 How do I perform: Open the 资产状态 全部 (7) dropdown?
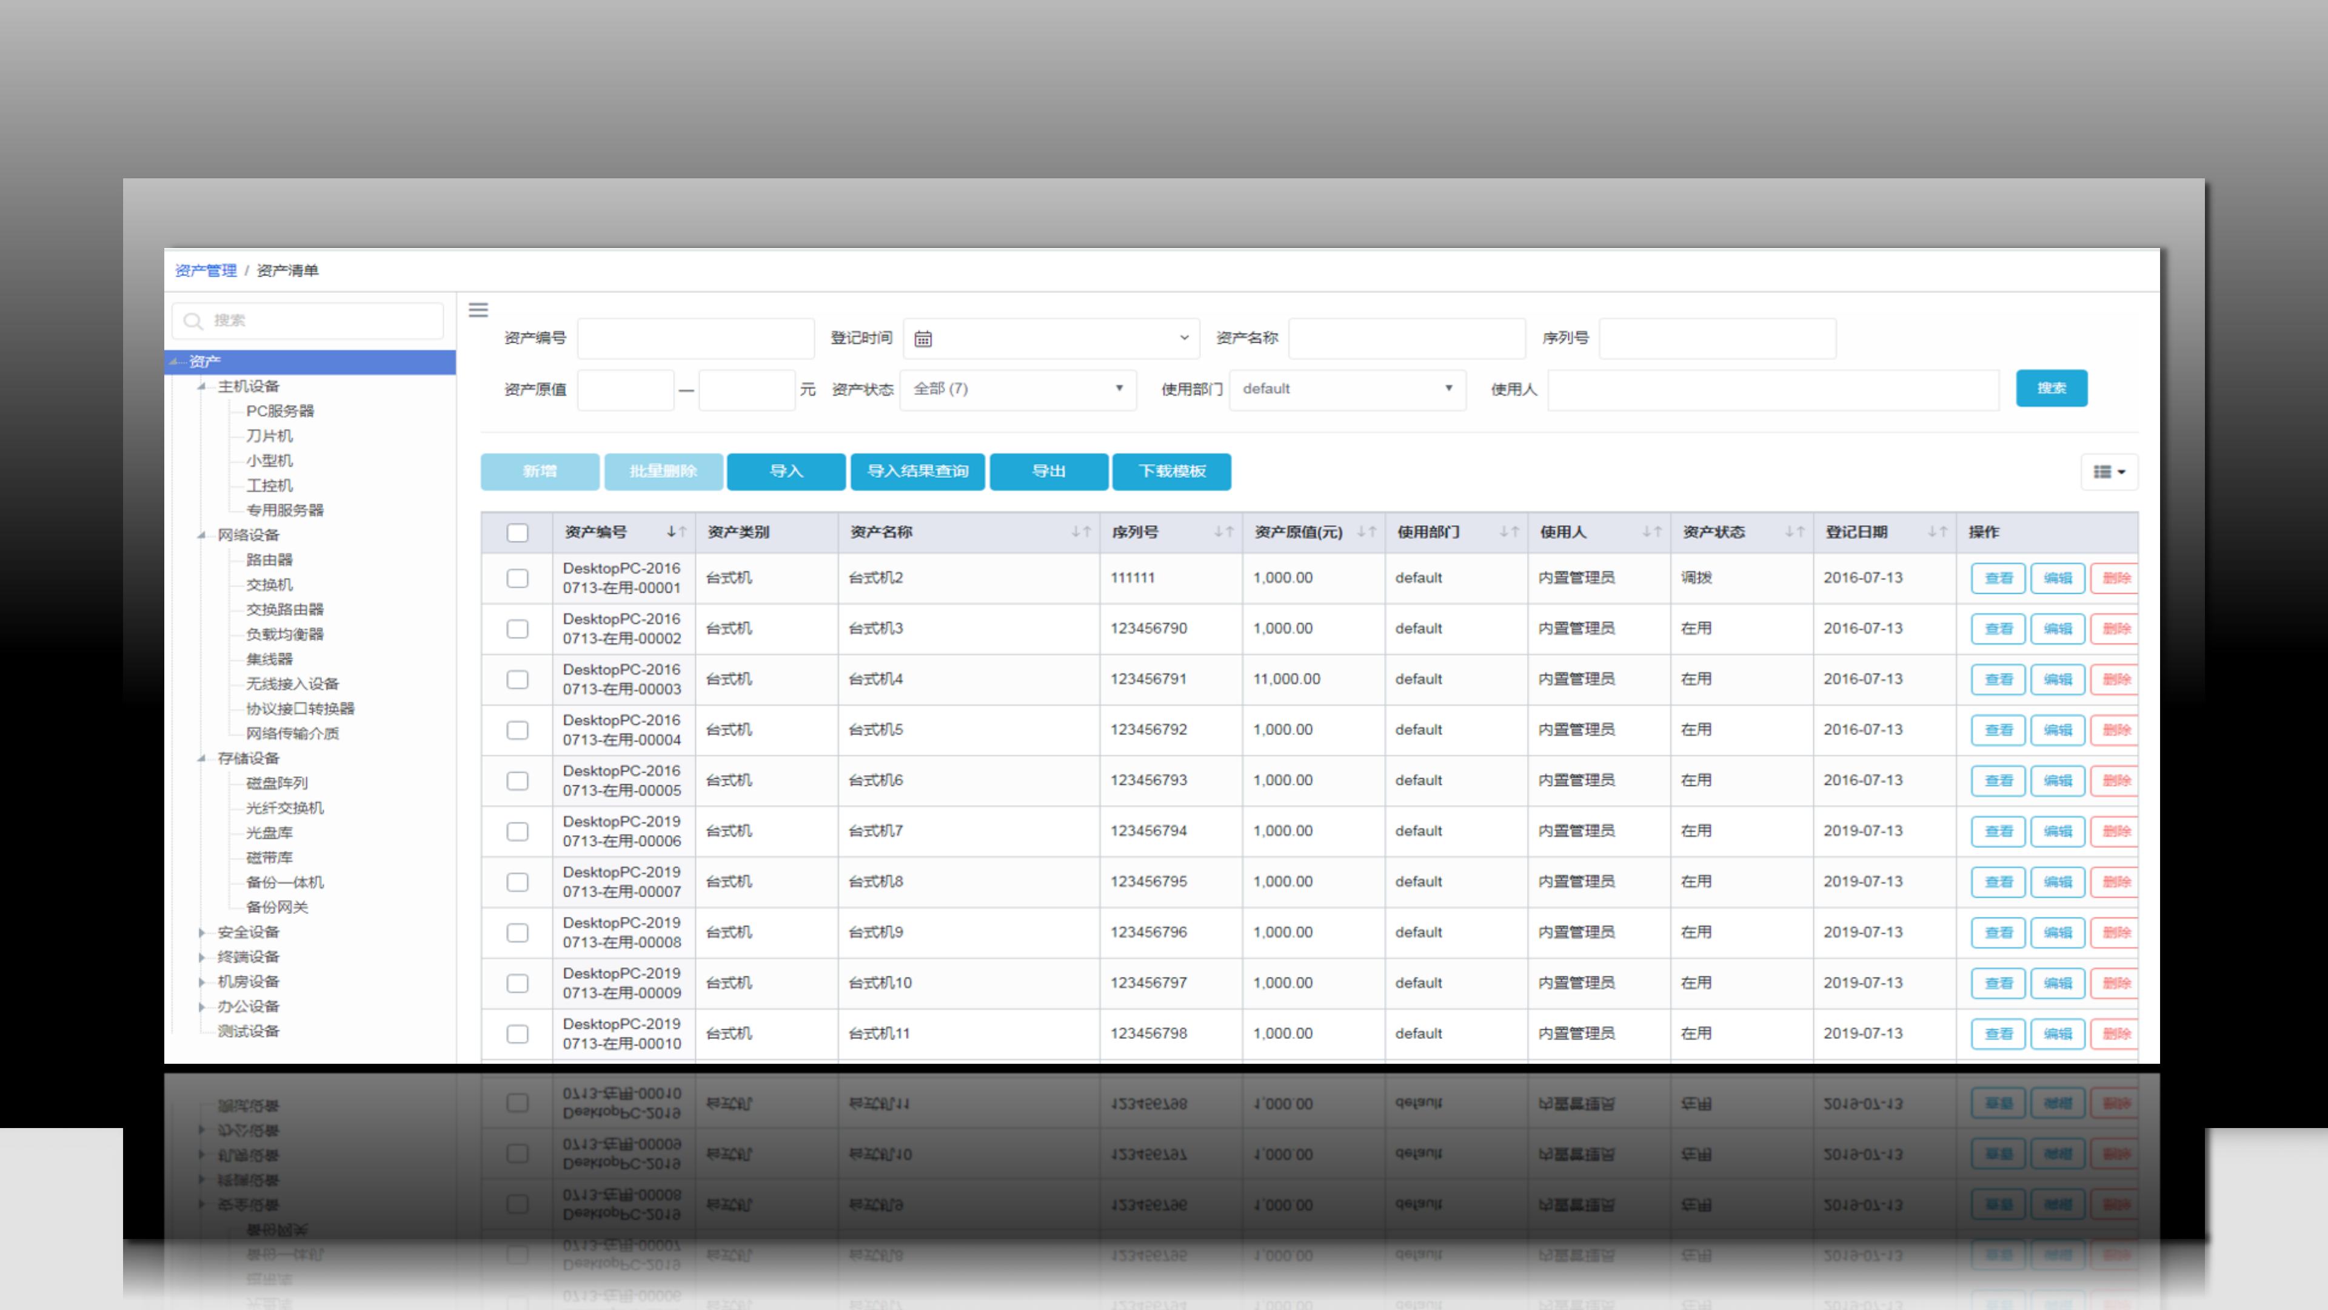pos(1018,389)
